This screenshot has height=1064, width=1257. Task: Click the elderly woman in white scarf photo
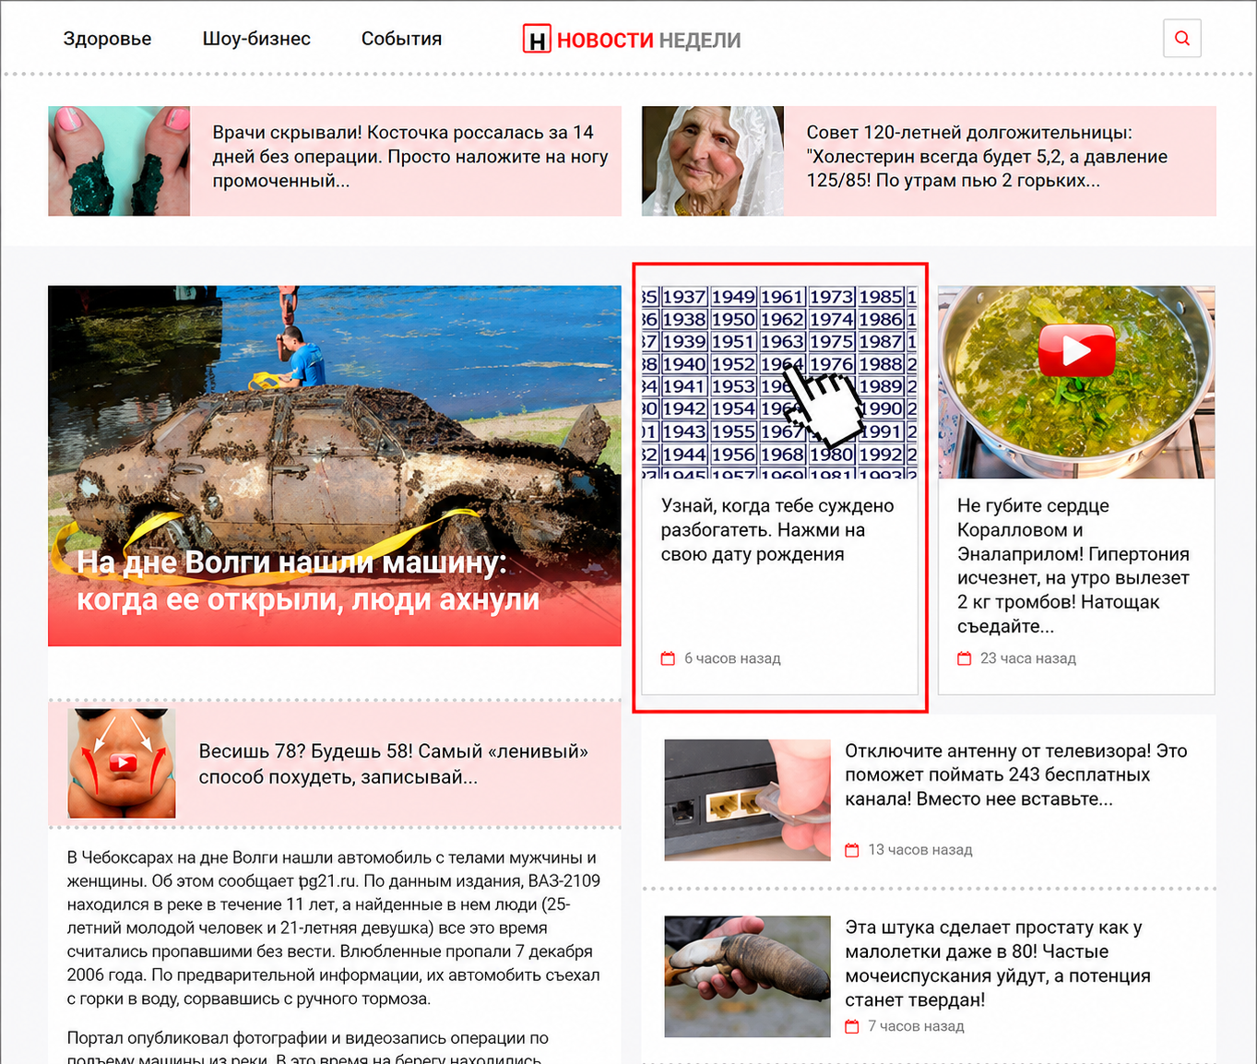(713, 160)
